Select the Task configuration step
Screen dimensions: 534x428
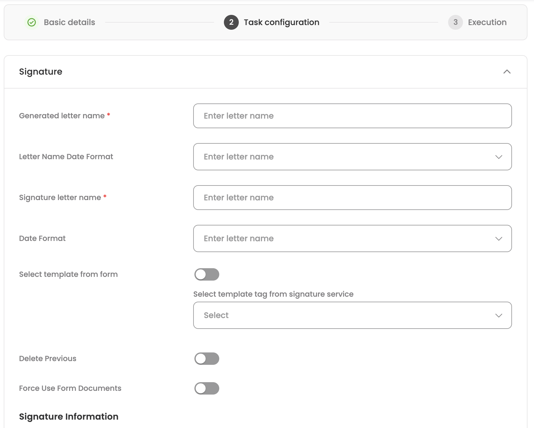pos(281,22)
